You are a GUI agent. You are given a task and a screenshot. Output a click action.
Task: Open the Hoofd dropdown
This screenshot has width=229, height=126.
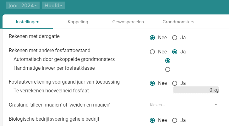coord(53,5)
